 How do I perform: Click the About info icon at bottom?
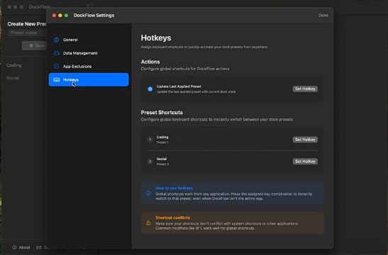tap(14, 247)
